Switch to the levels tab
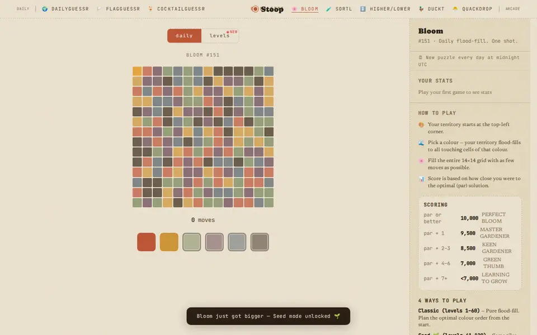Screen dimensions: 537x335 [x=220, y=36]
